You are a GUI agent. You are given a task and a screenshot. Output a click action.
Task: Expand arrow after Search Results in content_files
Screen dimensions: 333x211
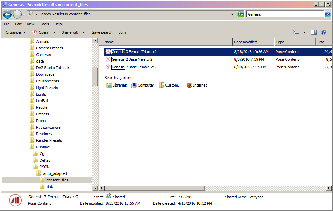94,14
